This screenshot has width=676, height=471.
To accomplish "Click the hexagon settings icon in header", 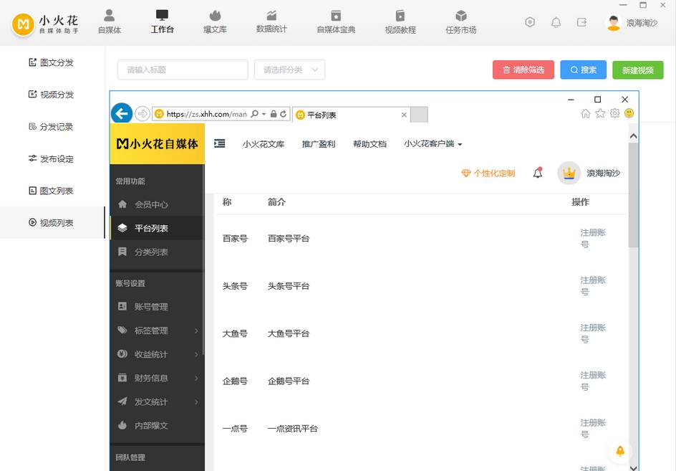I will point(530,22).
